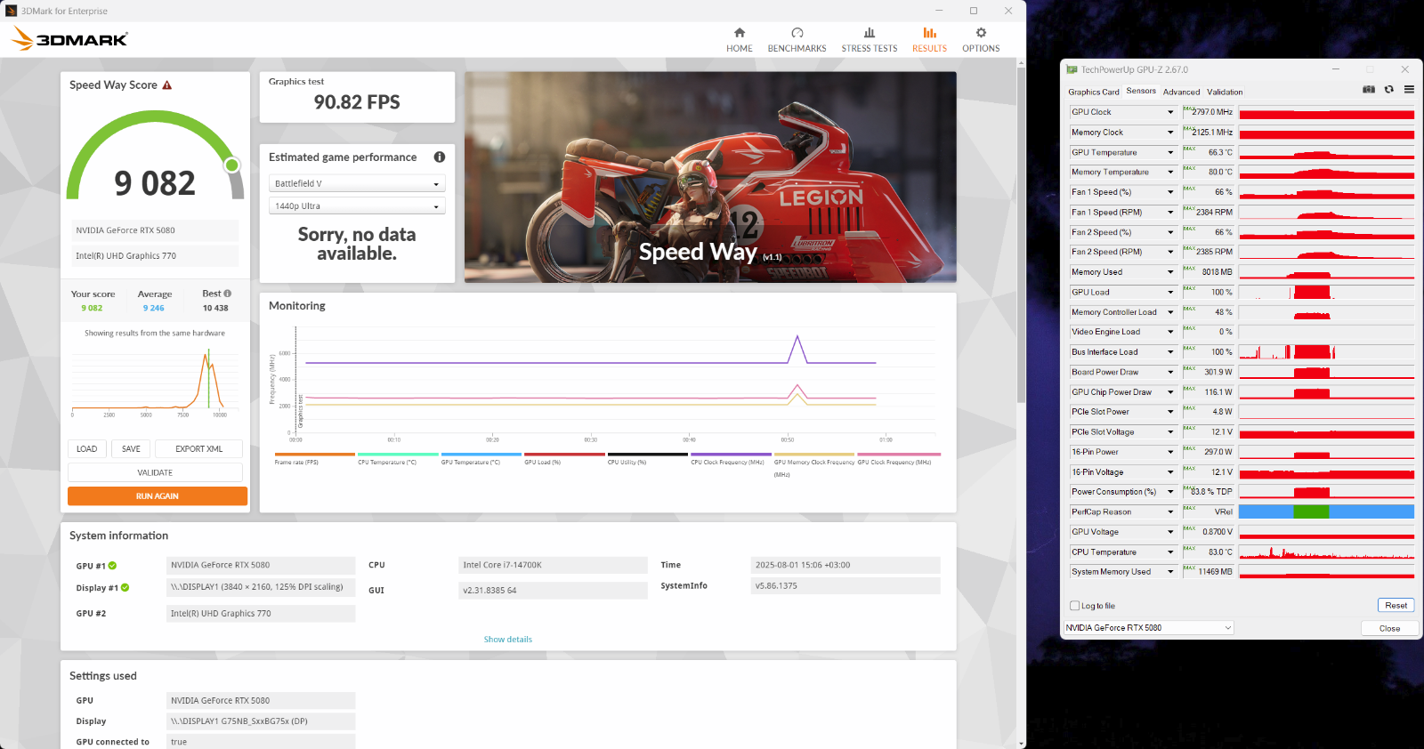Expand the Memory Used sensor dropdown
The height and width of the screenshot is (749, 1424).
[1170, 272]
